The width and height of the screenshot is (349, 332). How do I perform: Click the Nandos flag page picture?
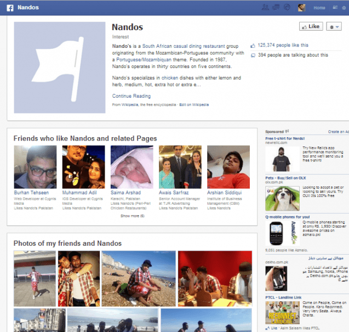coord(60,67)
